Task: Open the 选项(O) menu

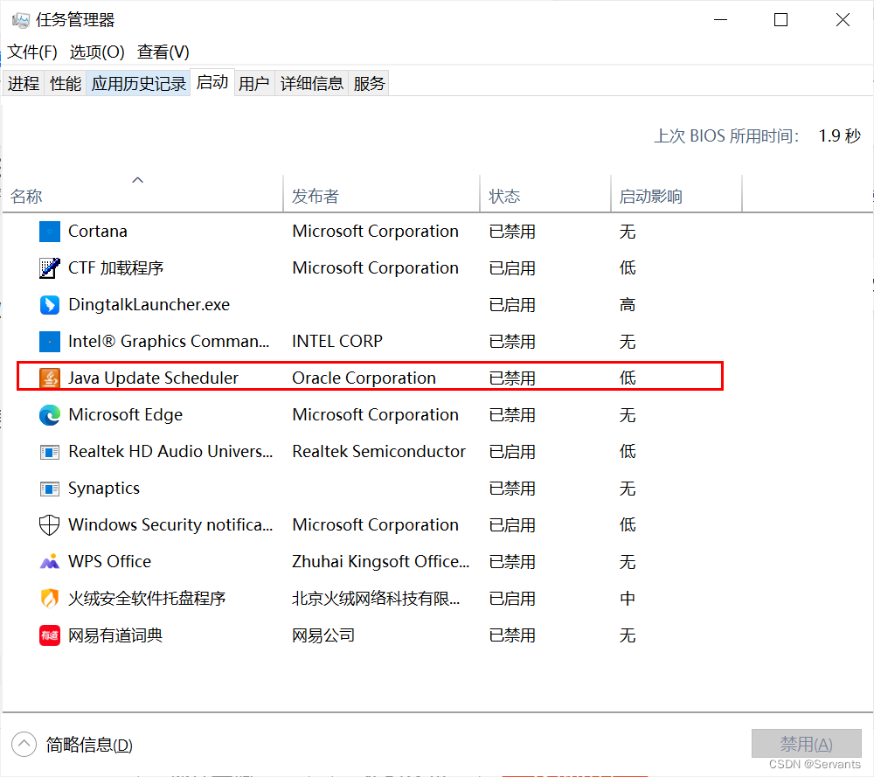Action: 97,52
